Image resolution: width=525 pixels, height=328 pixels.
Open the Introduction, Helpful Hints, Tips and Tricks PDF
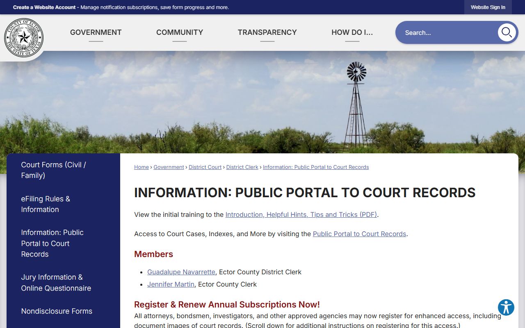tap(301, 214)
